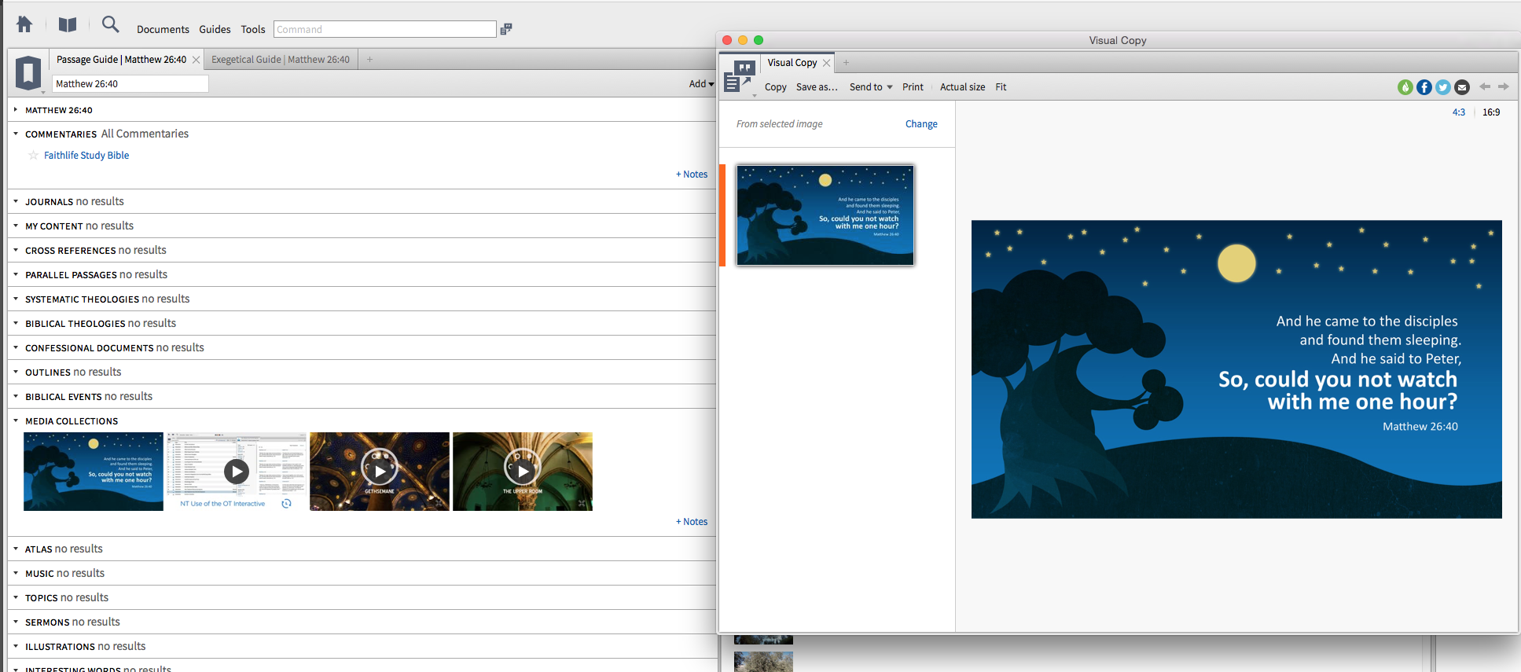
Task: Share image to Faithlife green icon
Action: [1405, 87]
